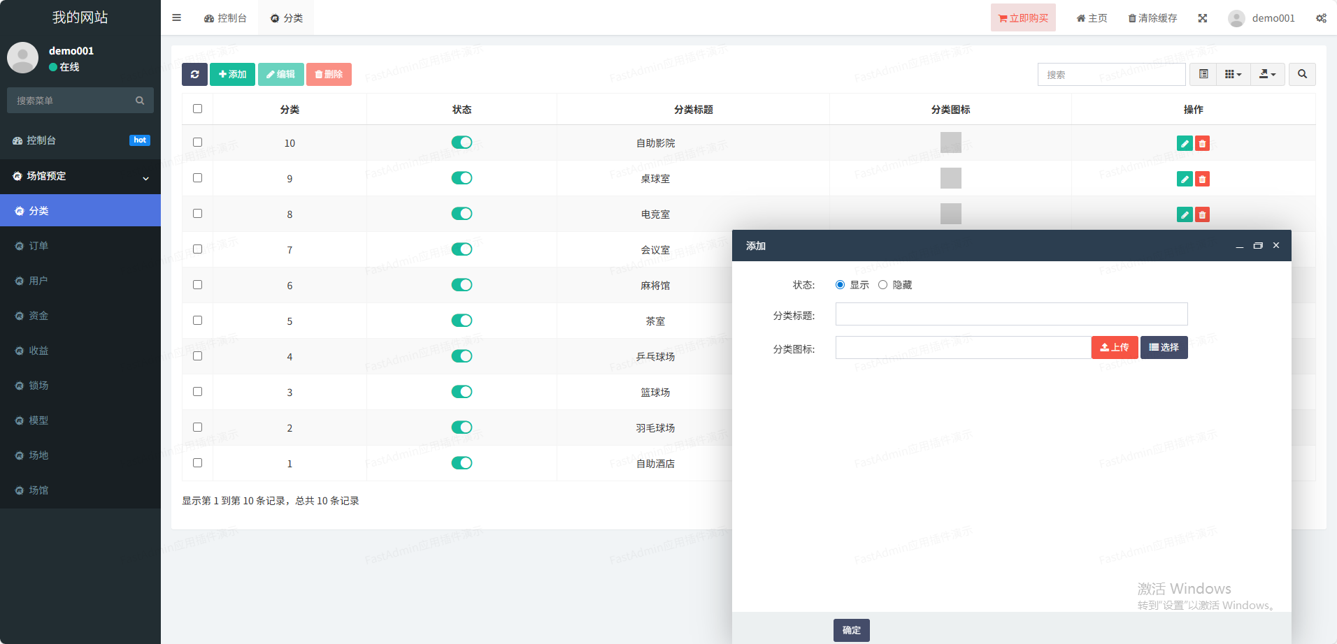Open settings gears icon at top right

tap(1320, 18)
